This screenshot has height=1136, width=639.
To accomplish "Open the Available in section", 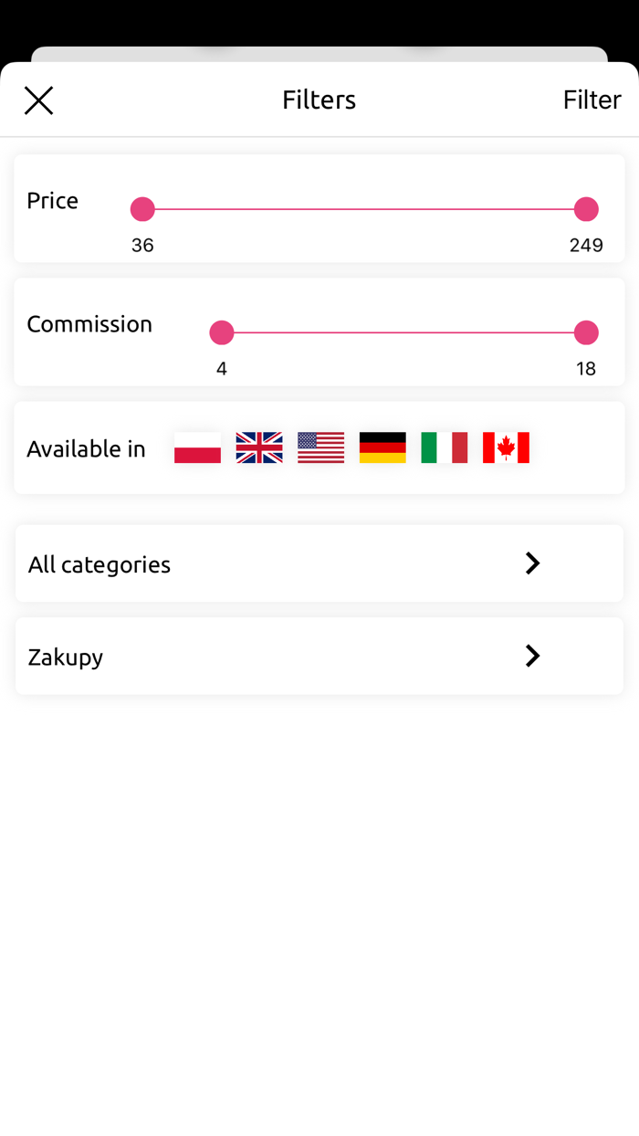I will (x=86, y=447).
